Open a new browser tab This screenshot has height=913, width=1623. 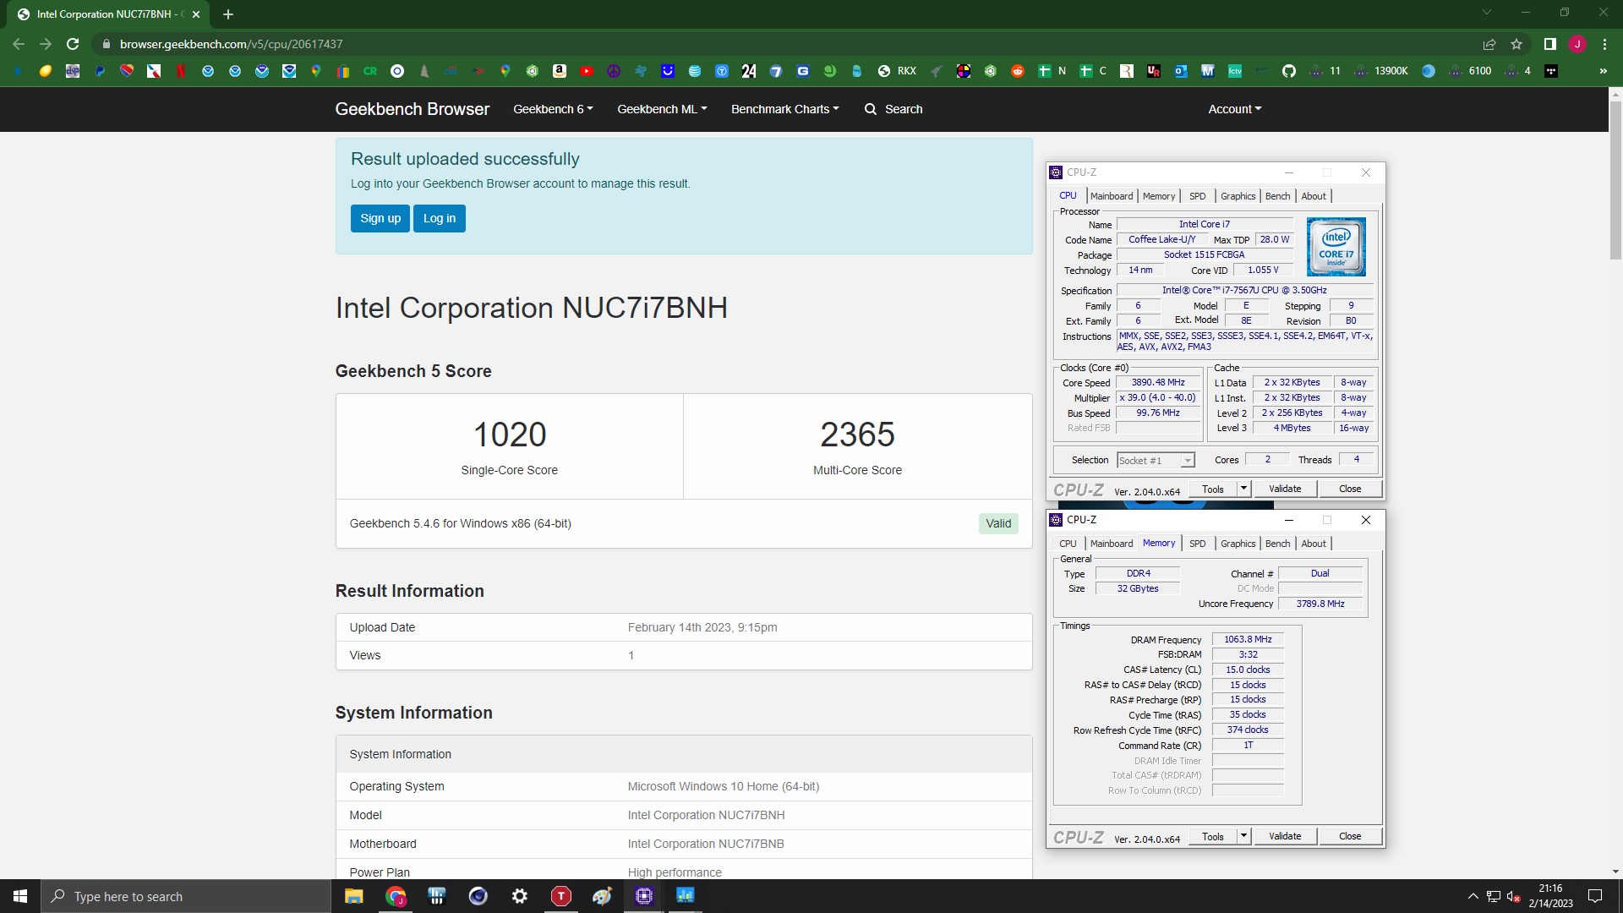[x=227, y=14]
